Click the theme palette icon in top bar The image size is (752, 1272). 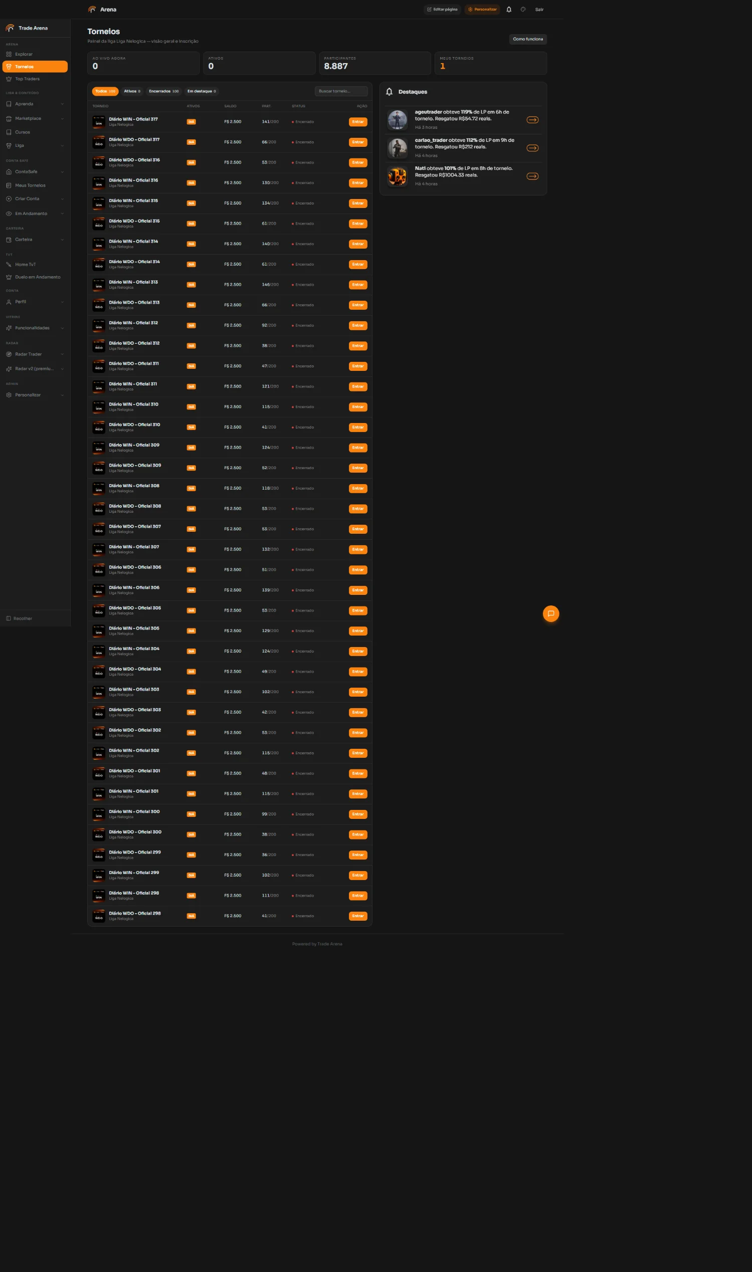523,9
